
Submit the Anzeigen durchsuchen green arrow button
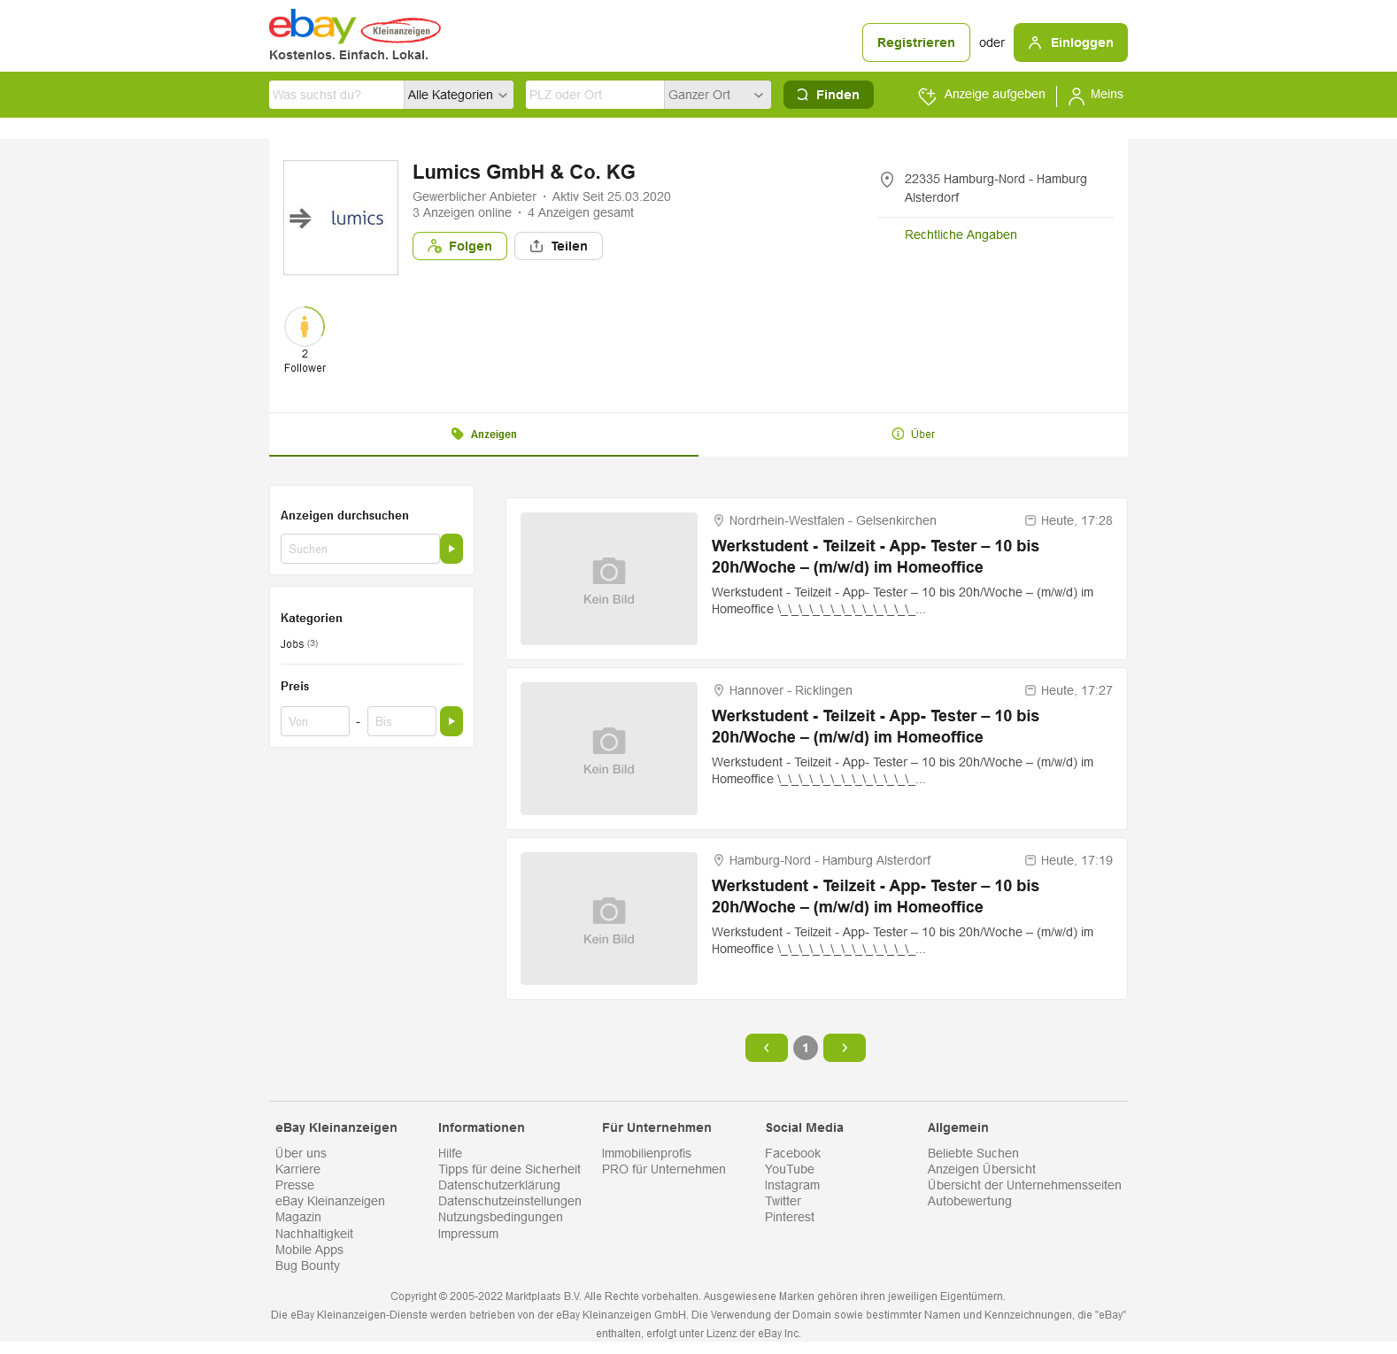tap(452, 549)
